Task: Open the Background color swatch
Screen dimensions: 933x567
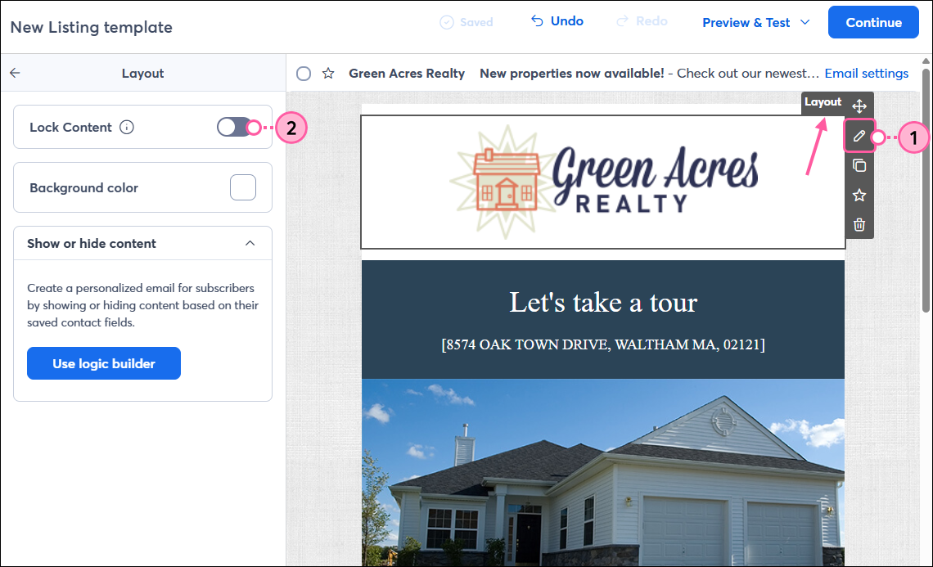Action: click(x=243, y=187)
